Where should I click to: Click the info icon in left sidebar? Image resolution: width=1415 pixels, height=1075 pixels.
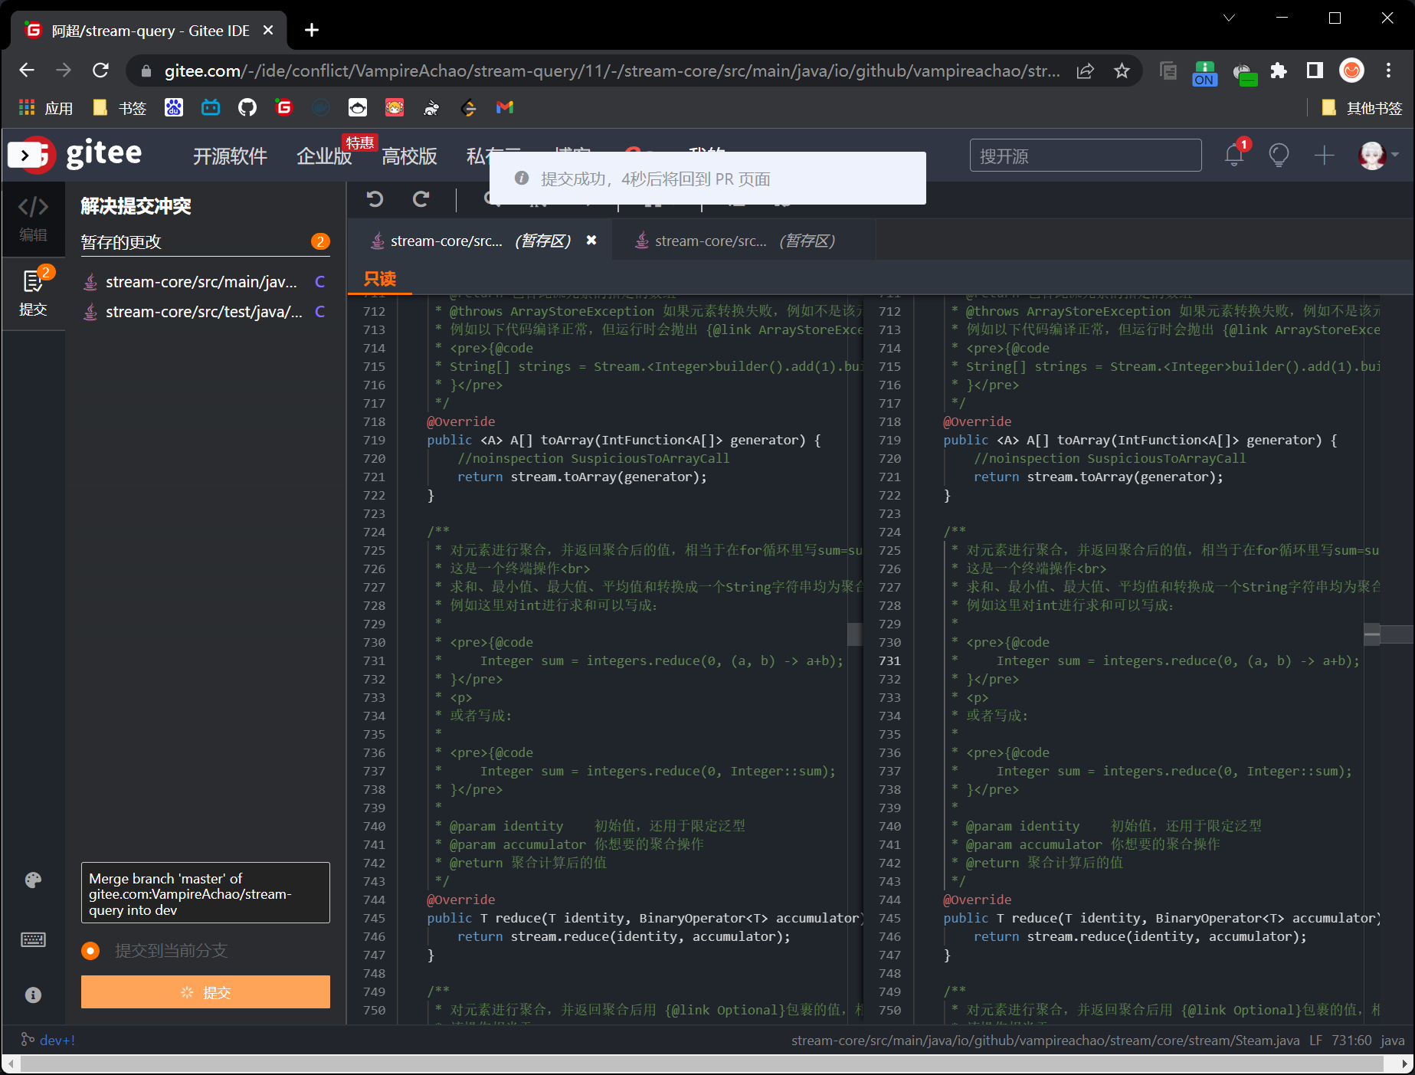(x=33, y=995)
